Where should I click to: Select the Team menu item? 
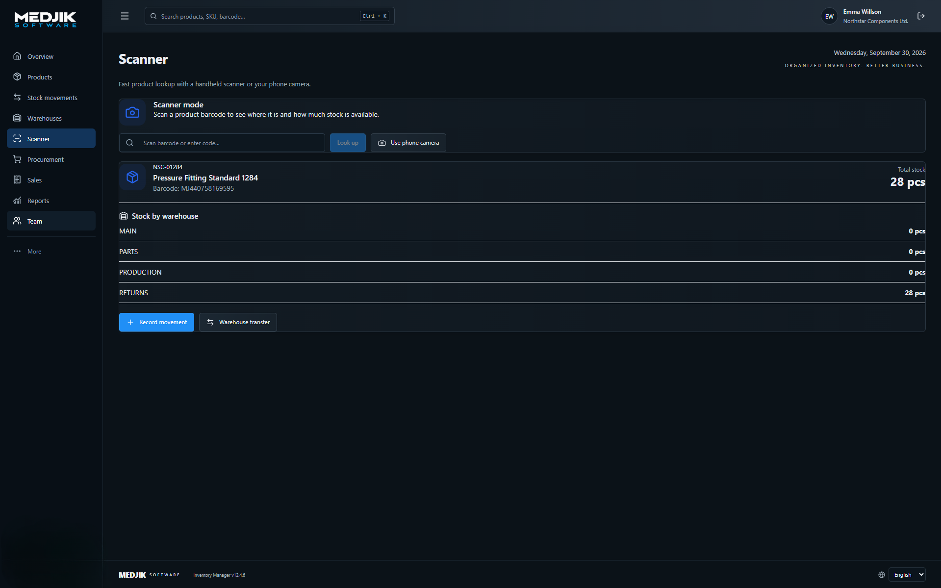coord(51,221)
